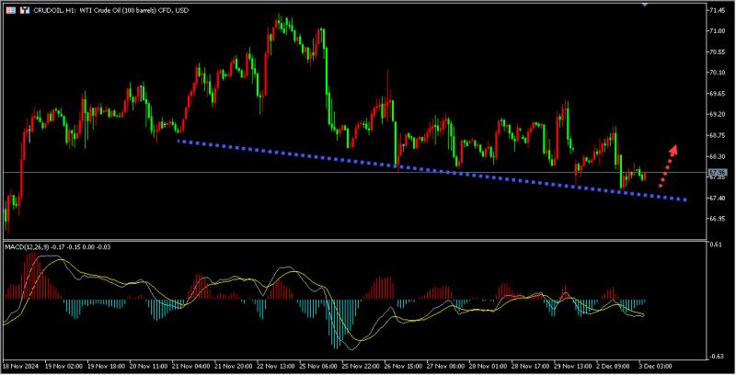Click the 70.55 price scale label
The width and height of the screenshot is (736, 375).
(718, 52)
